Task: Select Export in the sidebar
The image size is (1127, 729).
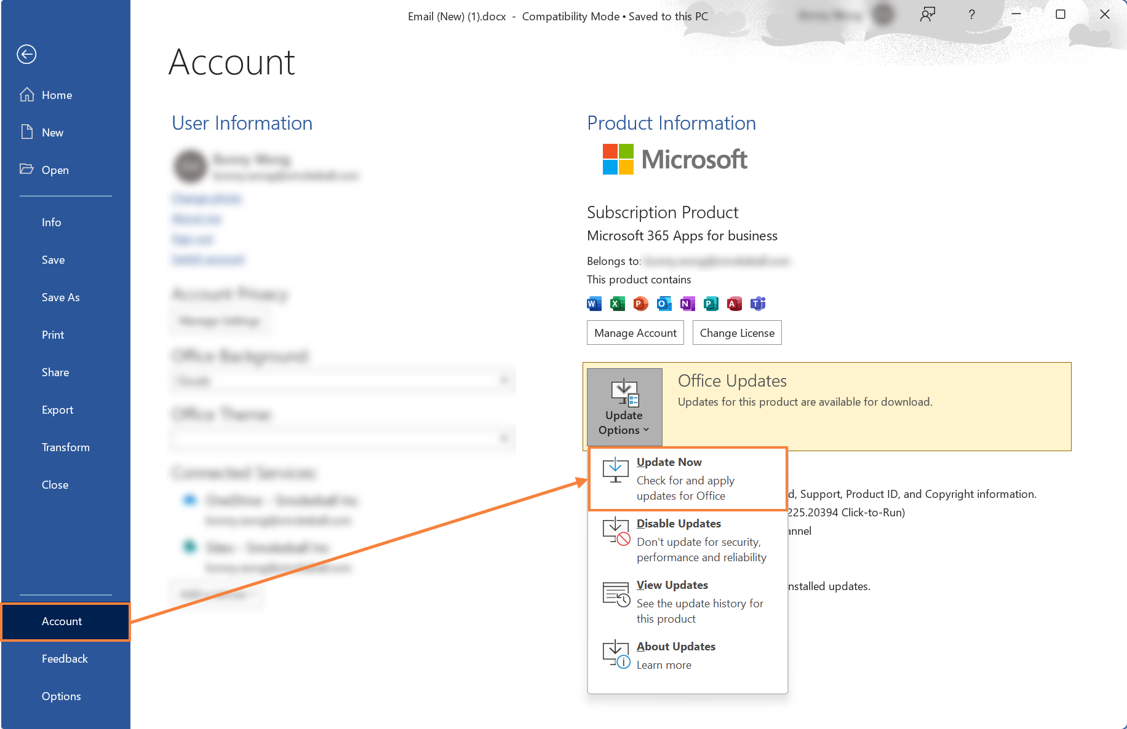Action: (x=65, y=410)
